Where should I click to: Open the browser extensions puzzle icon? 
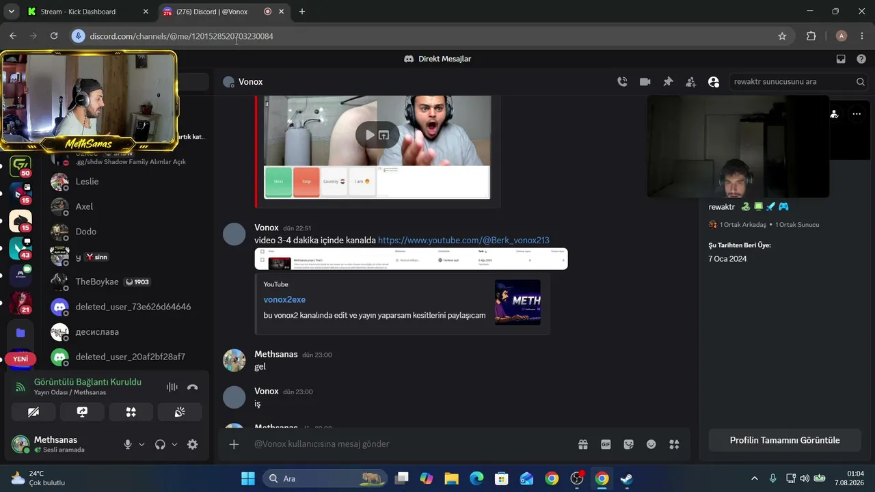(811, 36)
